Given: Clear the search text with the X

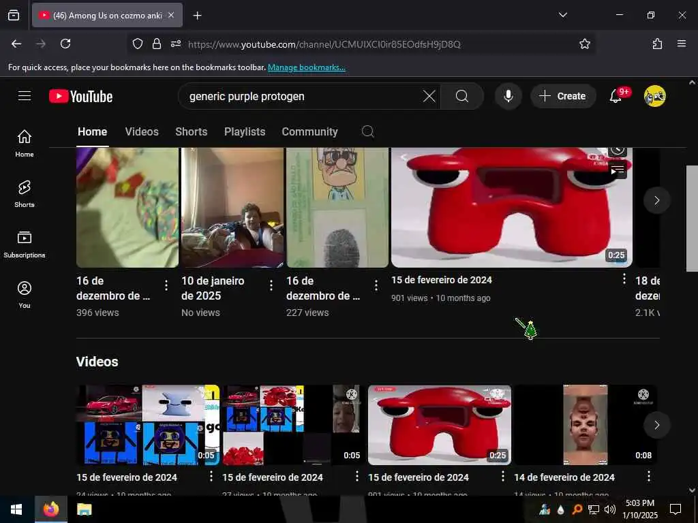Looking at the screenshot, I should click(x=429, y=96).
